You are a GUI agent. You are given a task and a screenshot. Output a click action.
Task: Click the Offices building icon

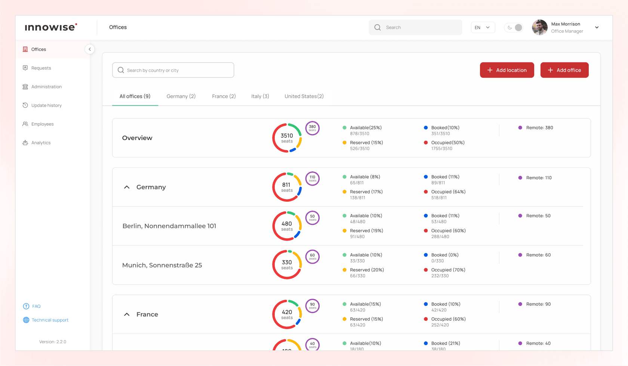(x=25, y=49)
